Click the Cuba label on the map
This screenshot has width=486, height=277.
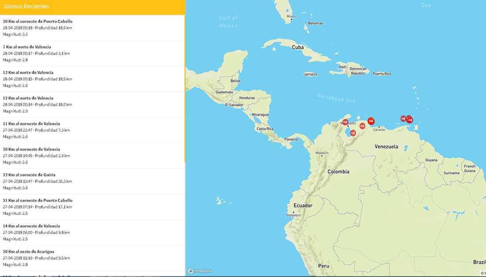coord(297,47)
